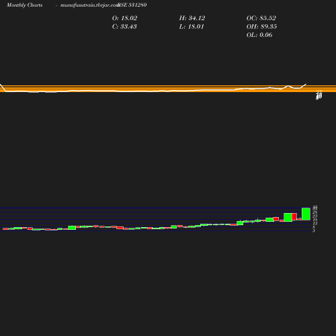Click the tall red candlestick near chart end

294,216
